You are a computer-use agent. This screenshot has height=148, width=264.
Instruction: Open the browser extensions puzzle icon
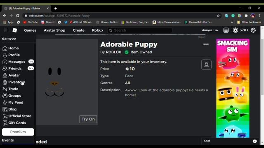pyautogui.click(x=246, y=16)
